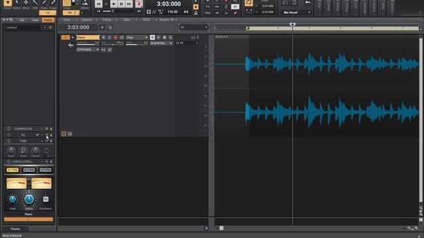The height and width of the screenshot is (238, 424).
Task: Open the Clips edit filter dropdown
Action: click(137, 38)
